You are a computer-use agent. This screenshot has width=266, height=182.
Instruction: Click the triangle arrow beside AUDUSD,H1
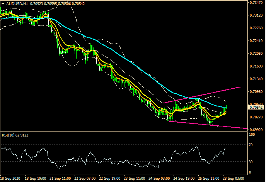pyautogui.click(x=3, y=3)
